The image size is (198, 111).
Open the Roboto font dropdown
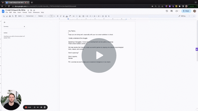click(x=42, y=16)
